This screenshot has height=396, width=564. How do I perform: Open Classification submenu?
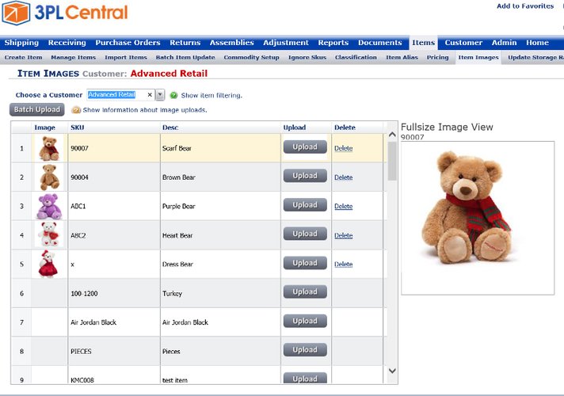356,57
